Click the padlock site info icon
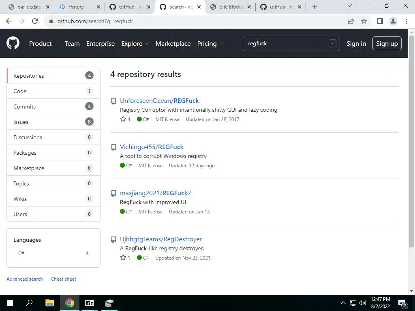Image resolution: width=415 pixels, height=311 pixels. tap(51, 21)
